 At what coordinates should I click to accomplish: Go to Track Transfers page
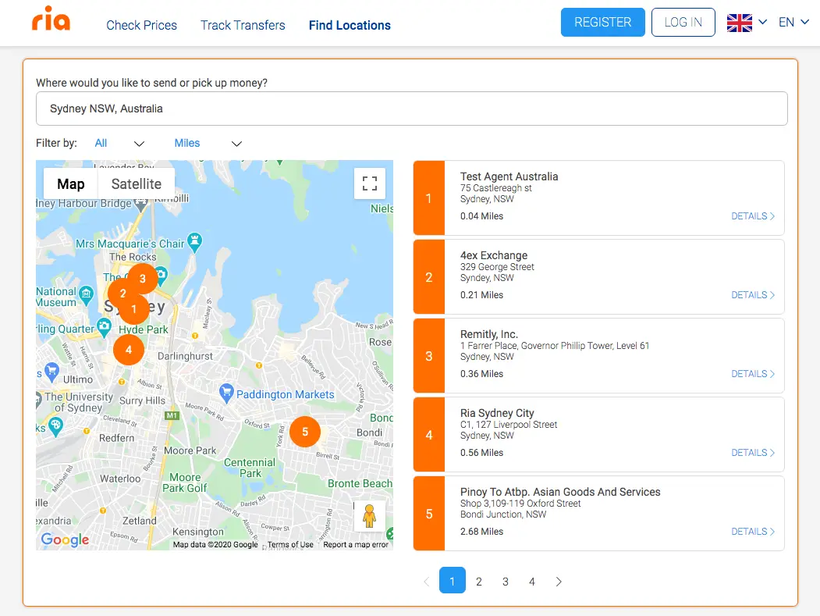[x=243, y=25]
